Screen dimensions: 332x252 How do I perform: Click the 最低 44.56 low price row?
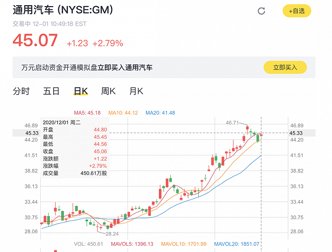click(75, 144)
